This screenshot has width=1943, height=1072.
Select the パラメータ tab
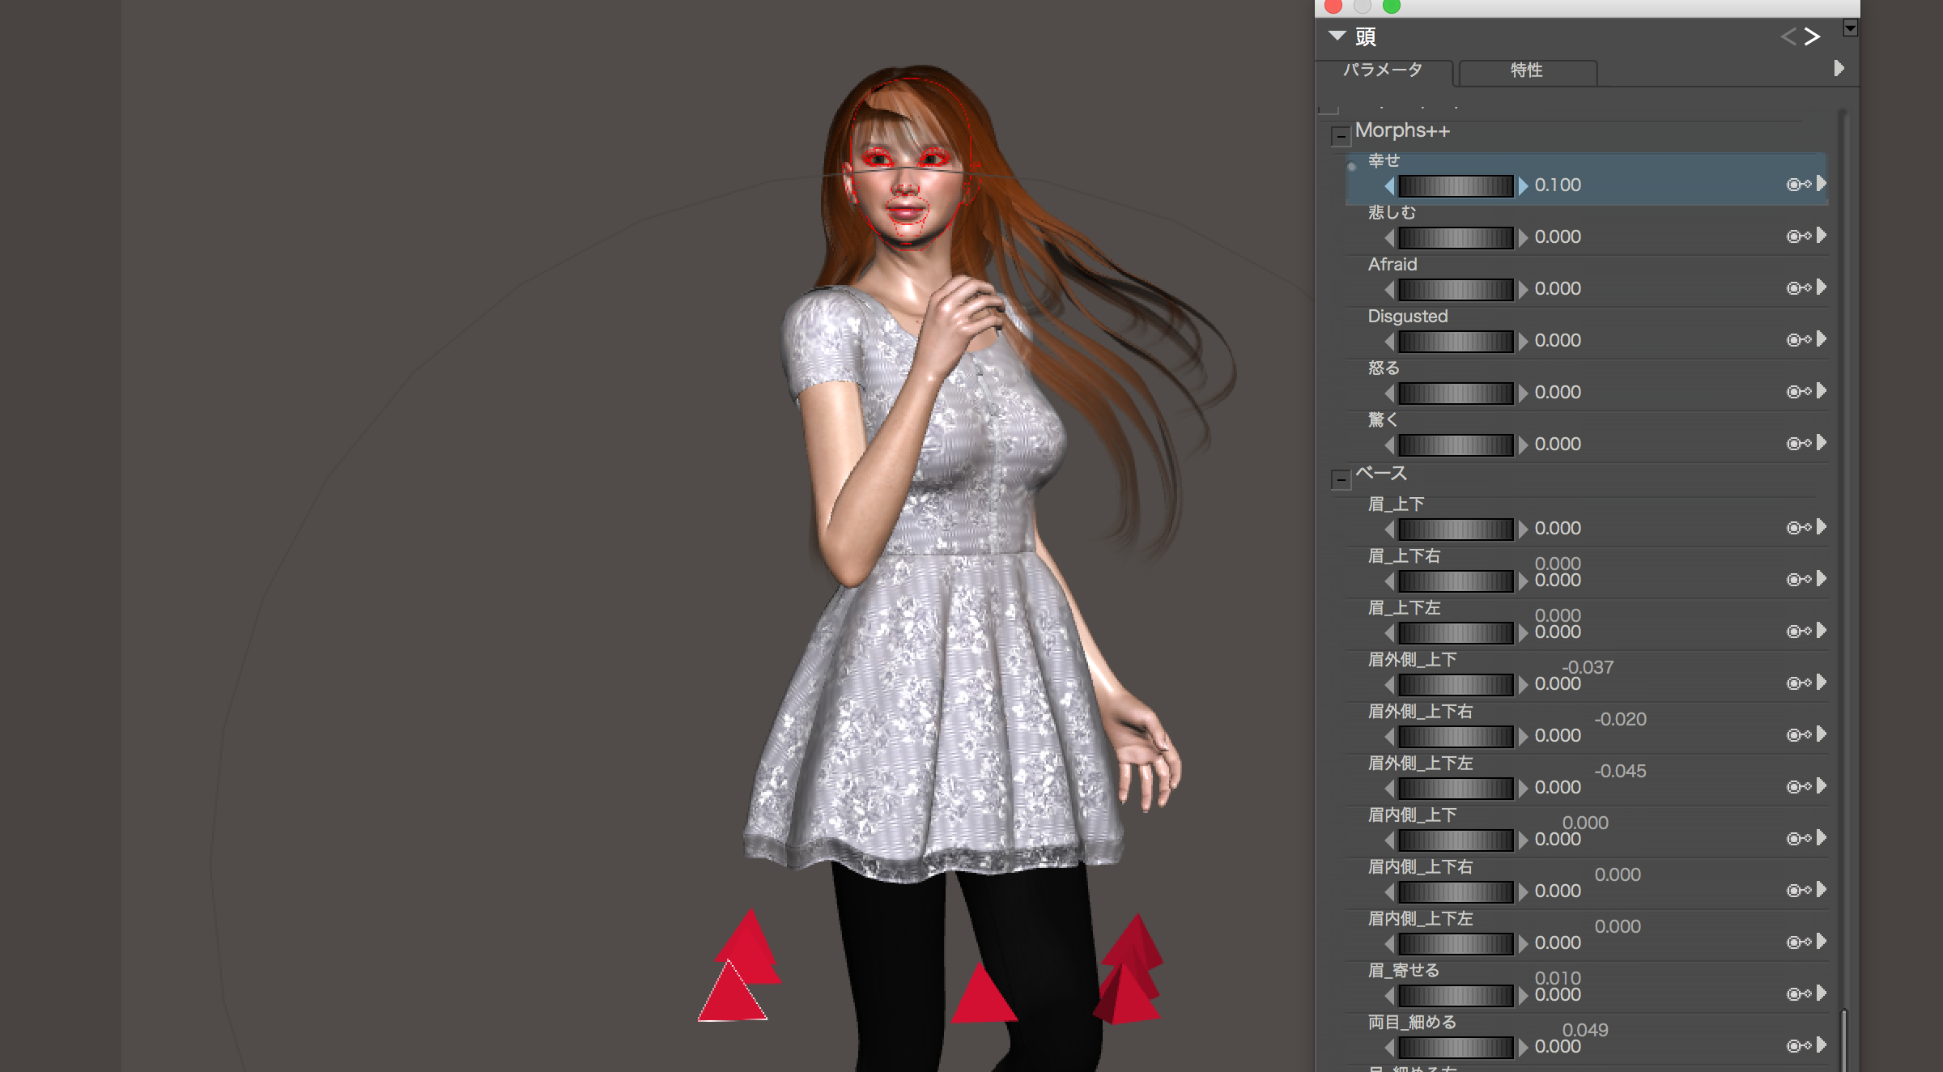(1383, 70)
